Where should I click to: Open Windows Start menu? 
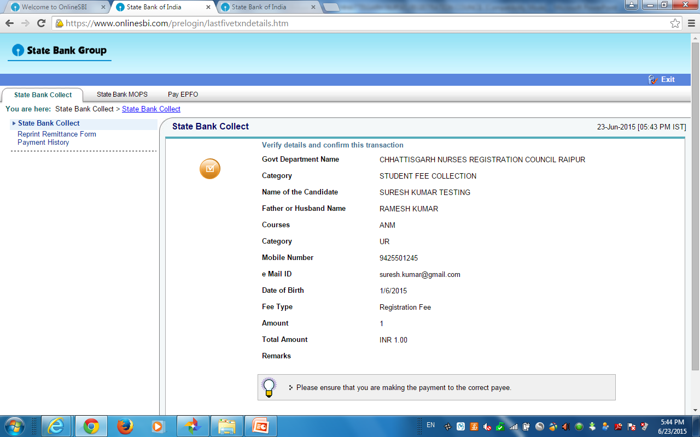[14, 426]
